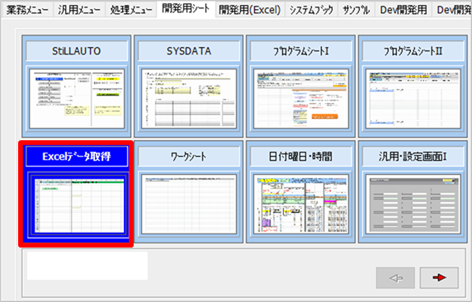The width and height of the screenshot is (472, 302).
Task: Switch to the 処理メニュー tab
Action: (x=131, y=10)
